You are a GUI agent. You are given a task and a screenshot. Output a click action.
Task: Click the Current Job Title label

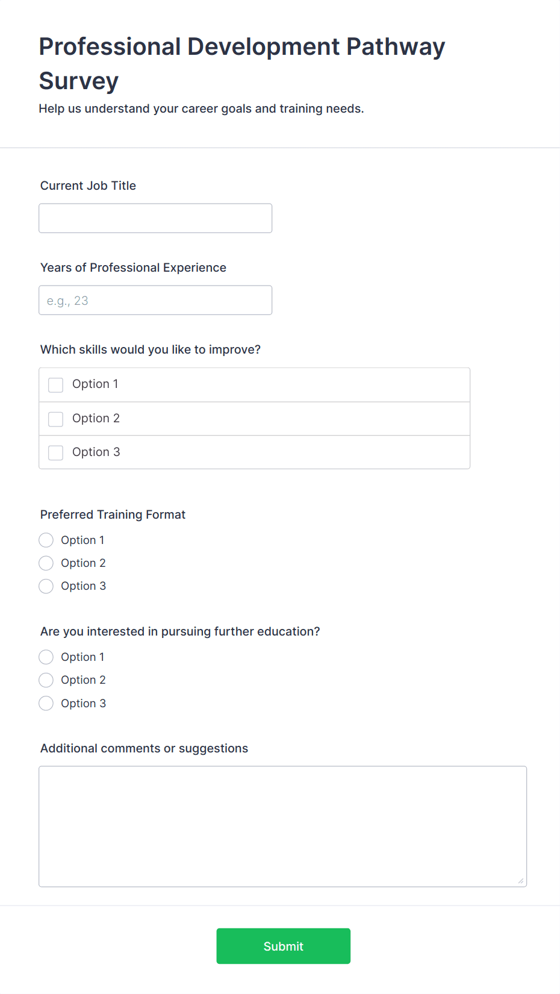pyautogui.click(x=88, y=186)
